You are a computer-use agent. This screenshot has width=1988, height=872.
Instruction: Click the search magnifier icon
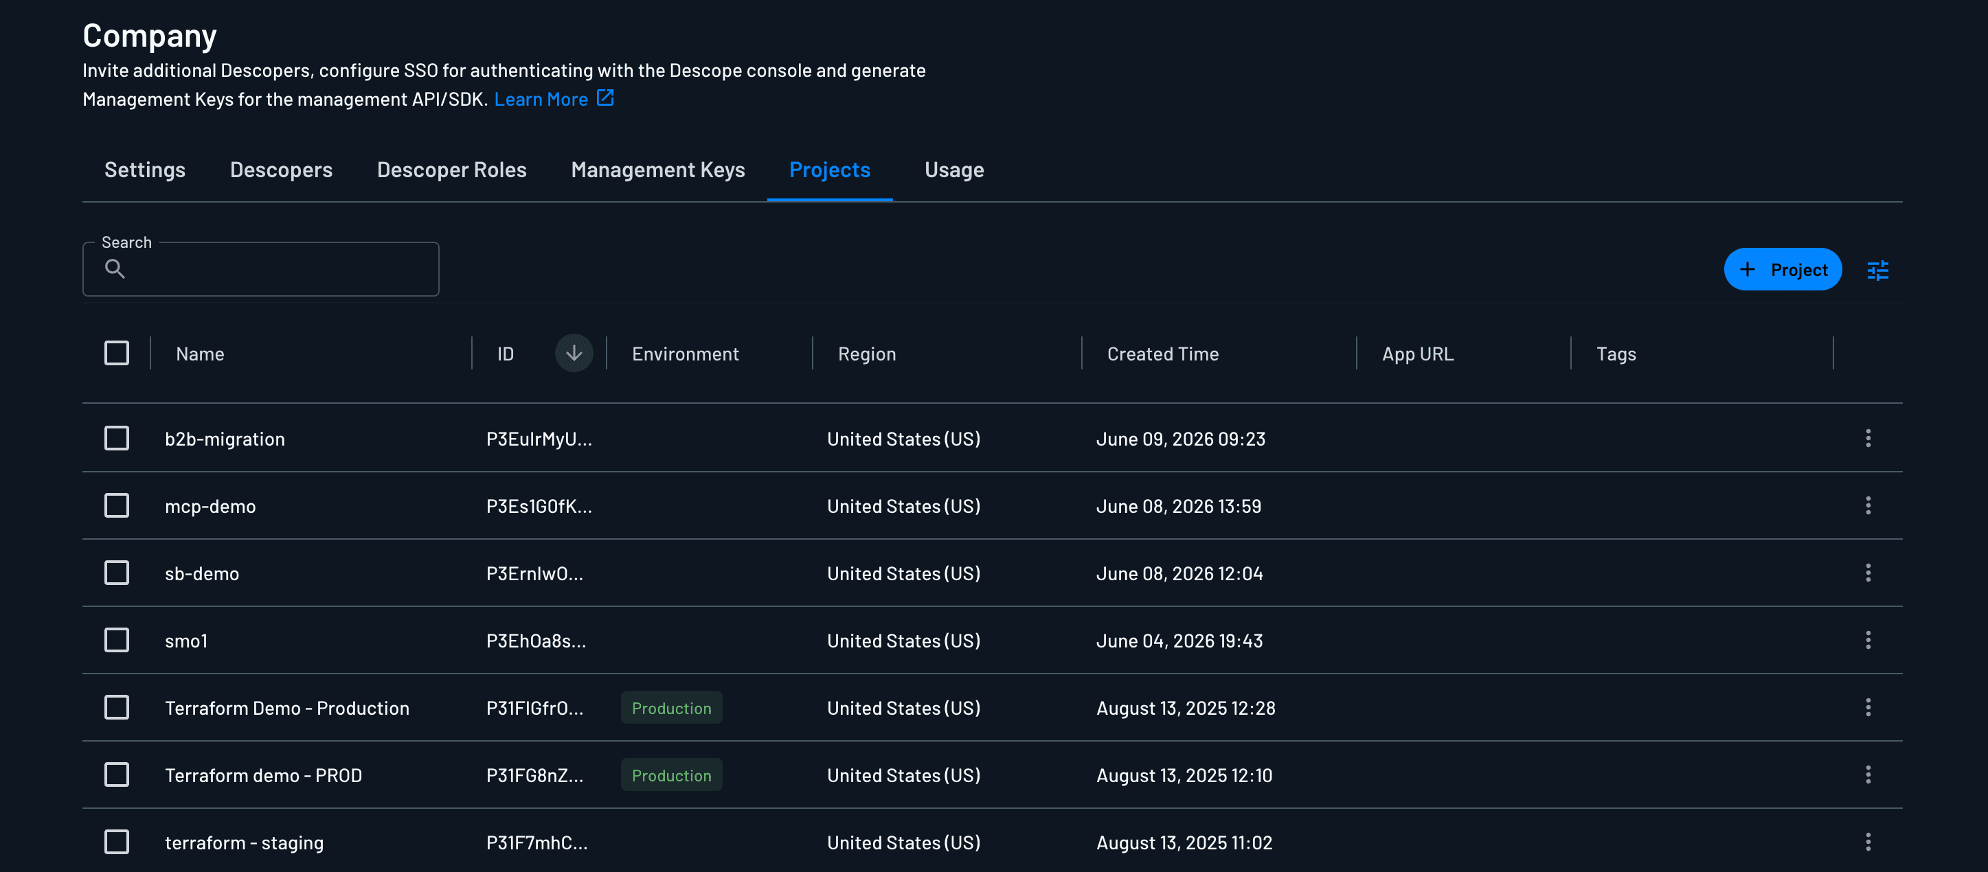(x=115, y=268)
